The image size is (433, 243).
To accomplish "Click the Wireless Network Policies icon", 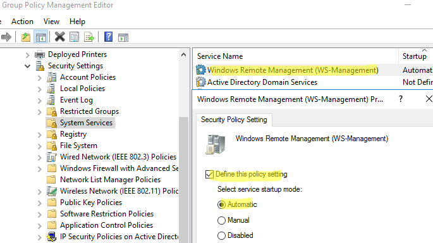I will click(52, 191).
